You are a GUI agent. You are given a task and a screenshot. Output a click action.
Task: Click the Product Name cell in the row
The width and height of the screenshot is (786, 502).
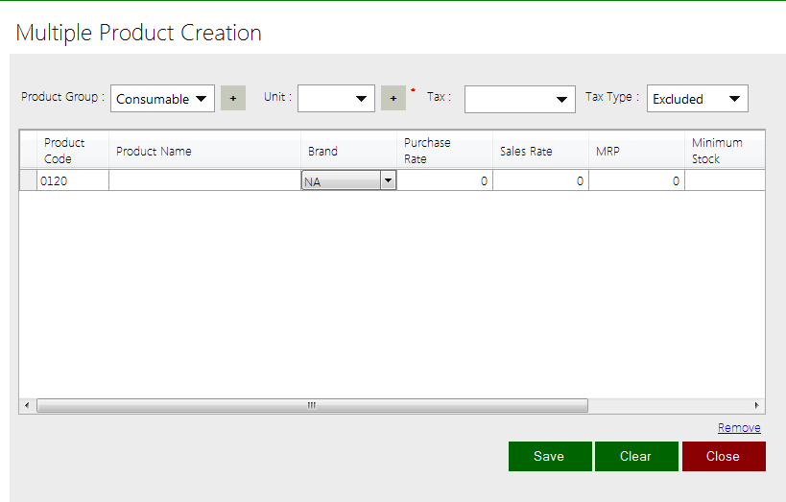click(204, 180)
